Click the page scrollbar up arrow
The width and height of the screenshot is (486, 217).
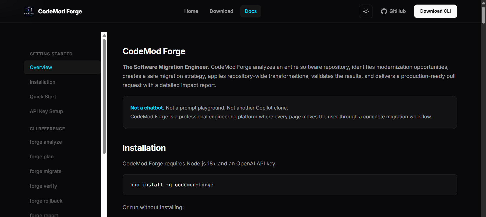(483, 3)
